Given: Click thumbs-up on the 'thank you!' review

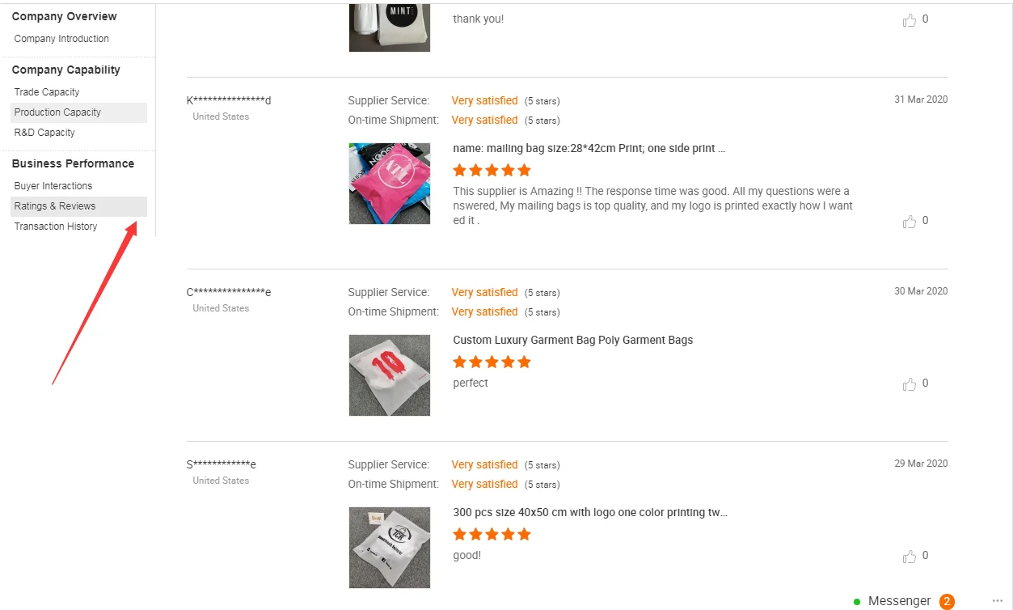Looking at the screenshot, I should (910, 20).
